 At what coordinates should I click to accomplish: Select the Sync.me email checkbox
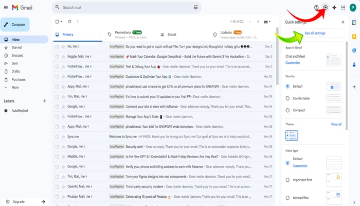tap(57, 137)
